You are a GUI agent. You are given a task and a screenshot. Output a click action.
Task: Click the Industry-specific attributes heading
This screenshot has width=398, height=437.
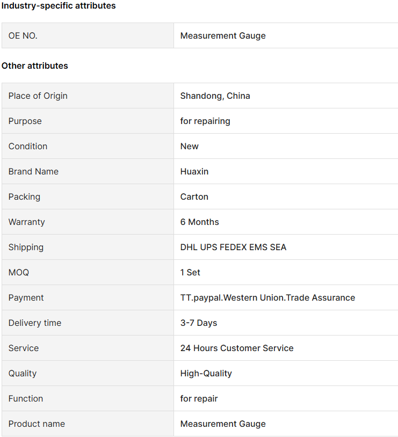(x=59, y=5)
